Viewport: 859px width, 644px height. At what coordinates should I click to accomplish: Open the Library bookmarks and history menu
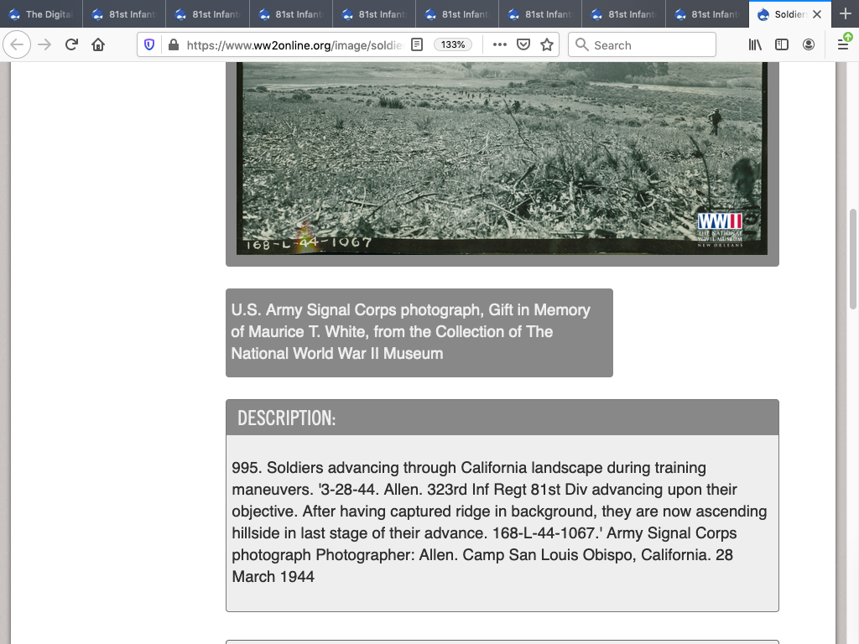click(x=755, y=44)
